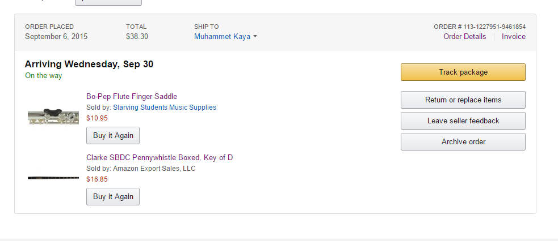This screenshot has width=558, height=241.
Task: Open the cut-off dropdown above the order
Action: click(x=108, y=2)
